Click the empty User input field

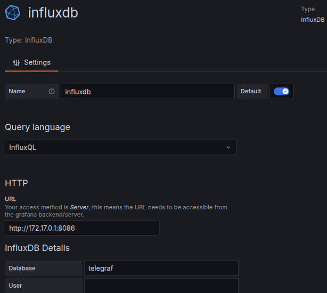point(161,286)
